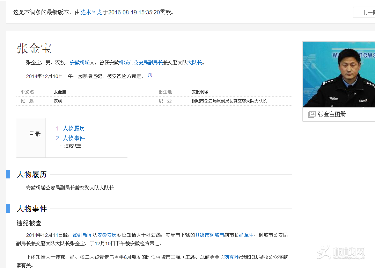The width and height of the screenshot is (375, 268).
Task: Open the 刘克胜 name link
Action: pyautogui.click(x=231, y=257)
